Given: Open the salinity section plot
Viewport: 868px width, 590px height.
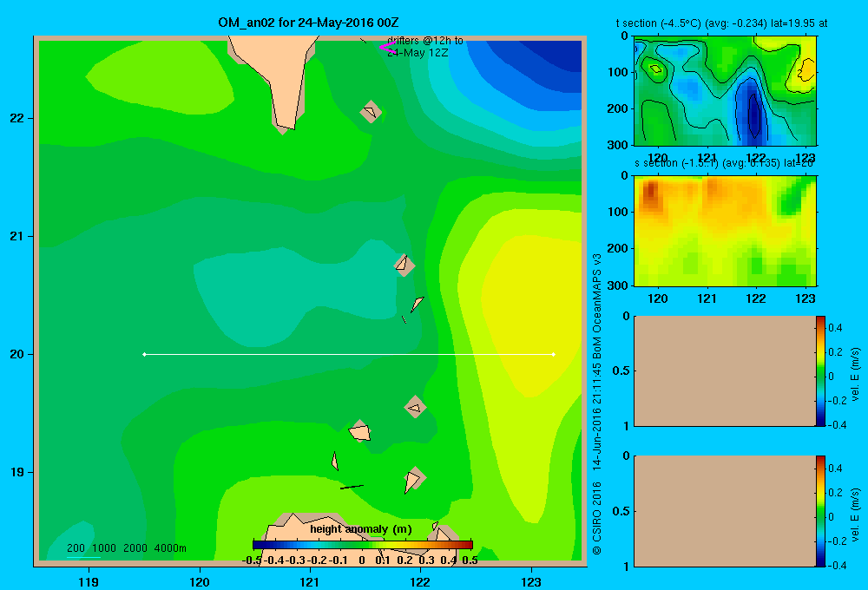Looking at the screenshot, I should [725, 231].
